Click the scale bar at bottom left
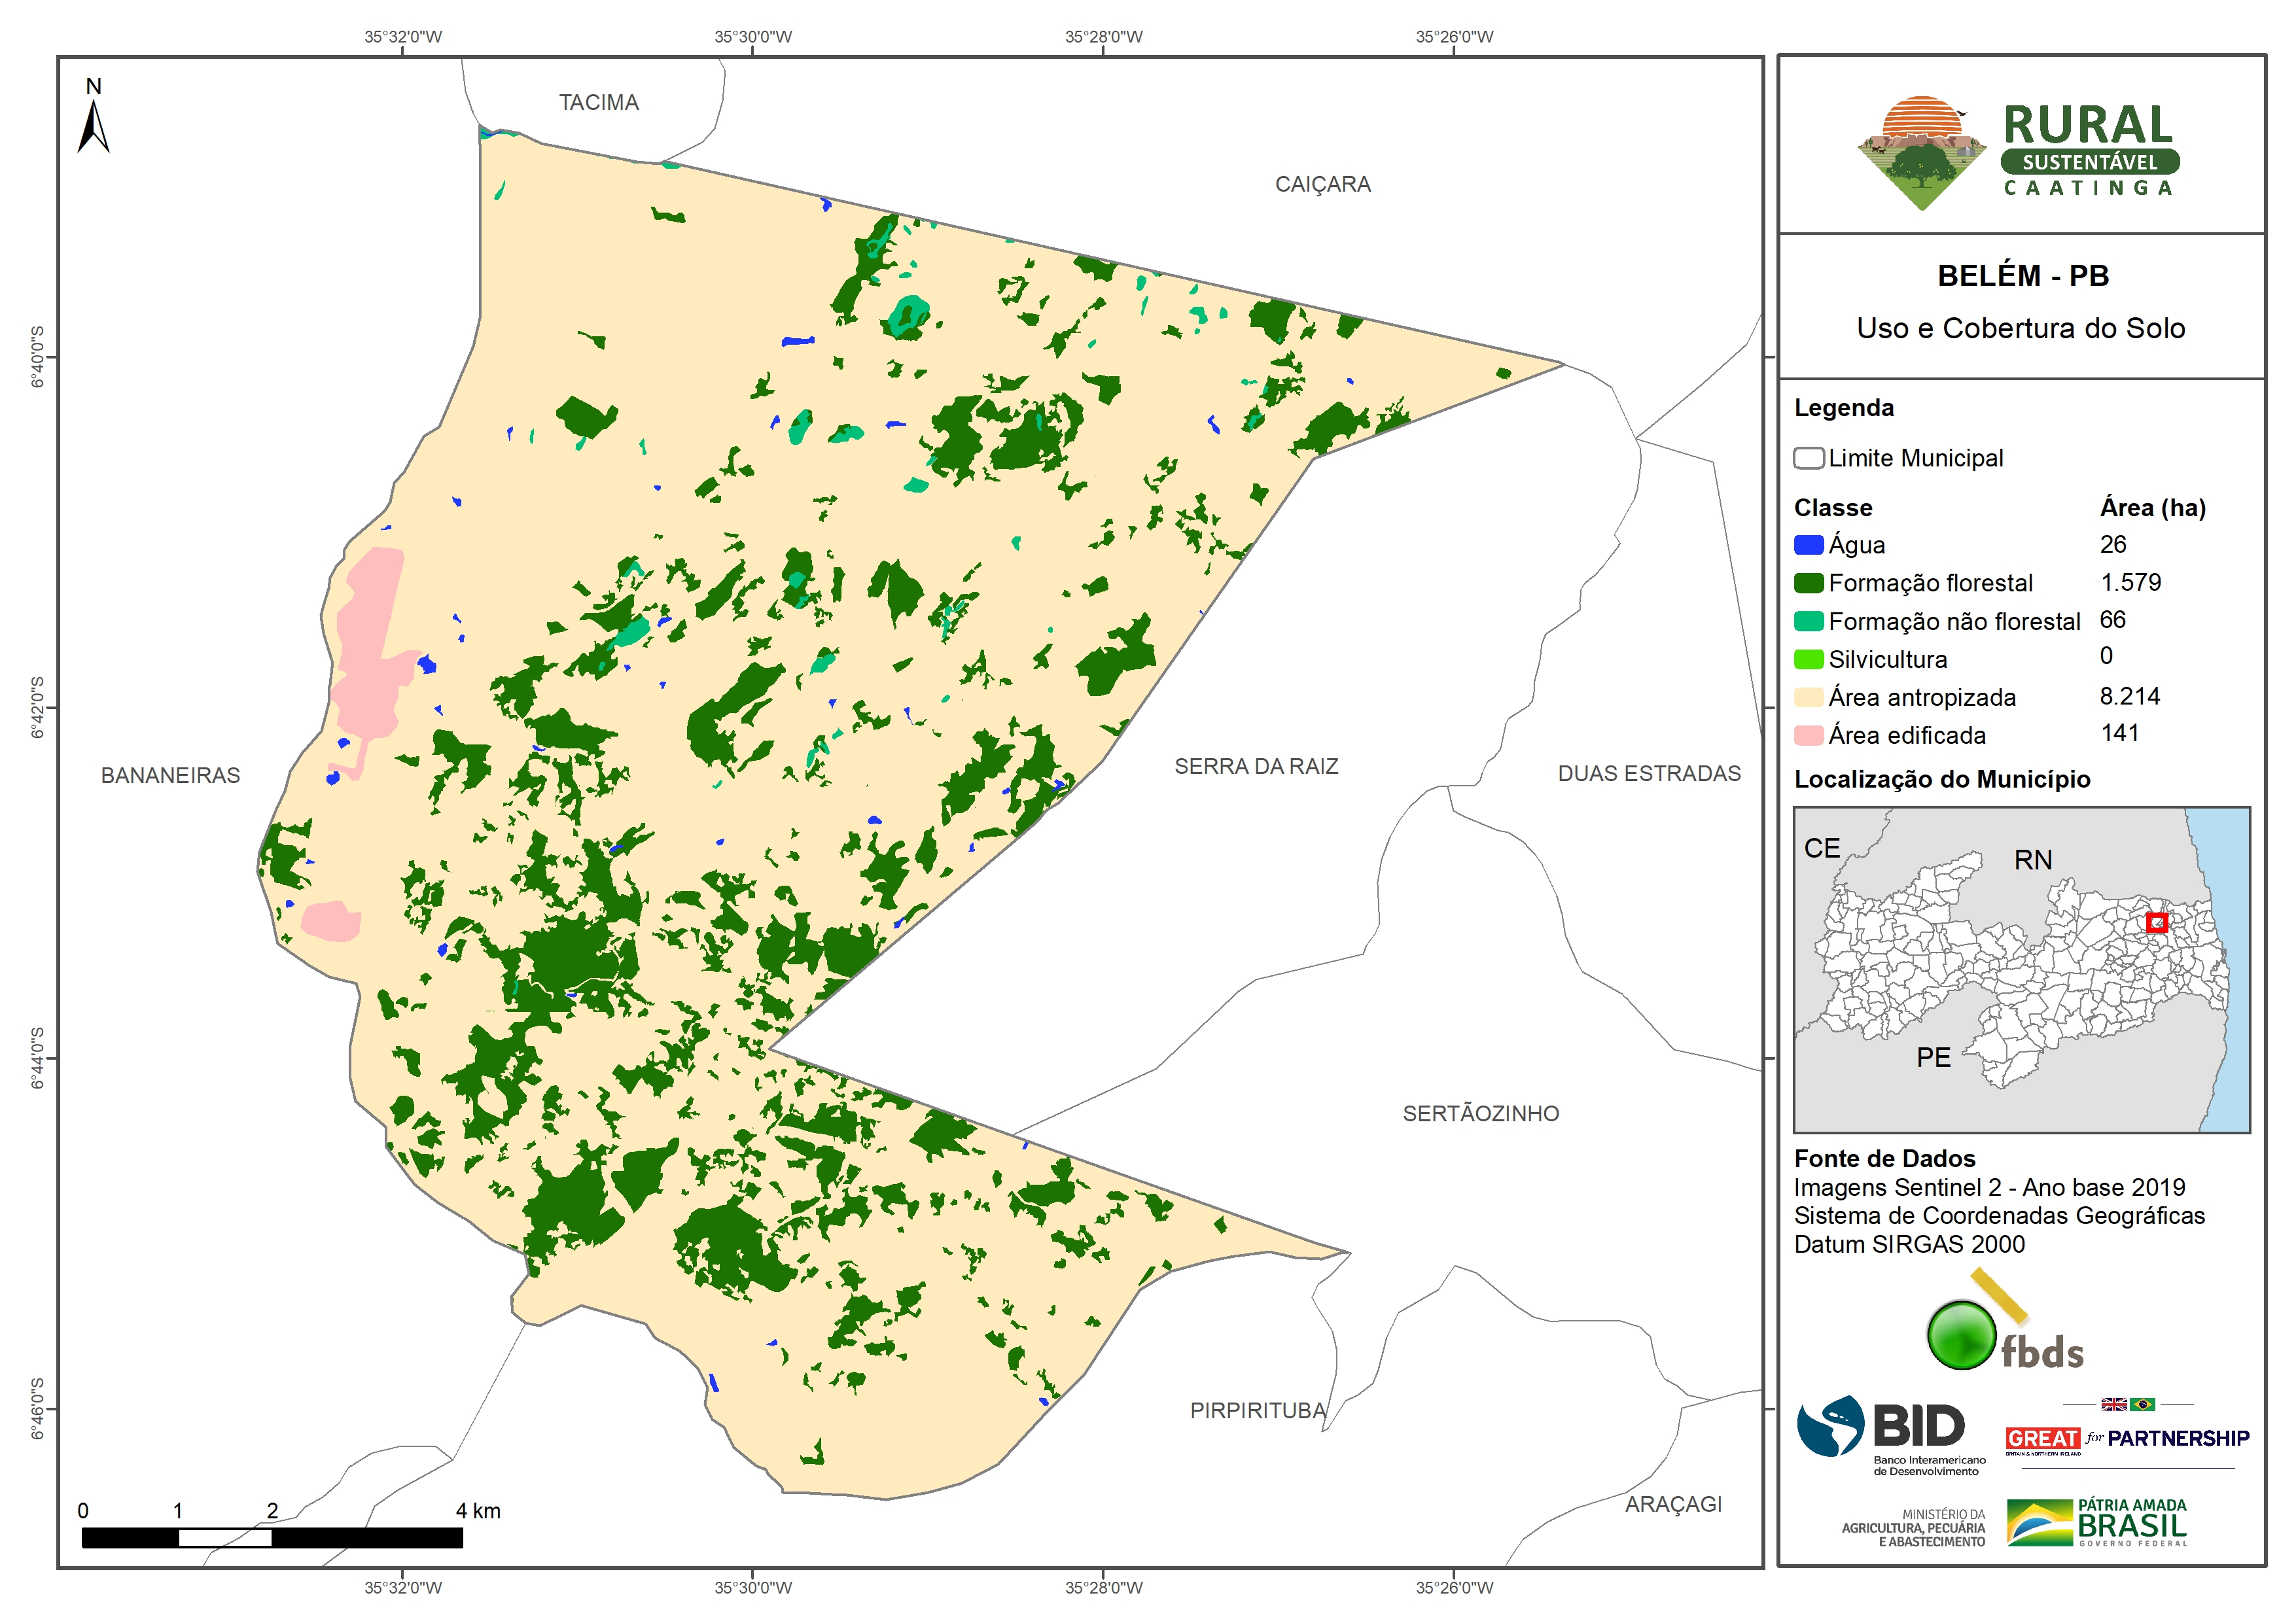Image resolution: width=2296 pixels, height=1623 pixels. click(271, 1537)
